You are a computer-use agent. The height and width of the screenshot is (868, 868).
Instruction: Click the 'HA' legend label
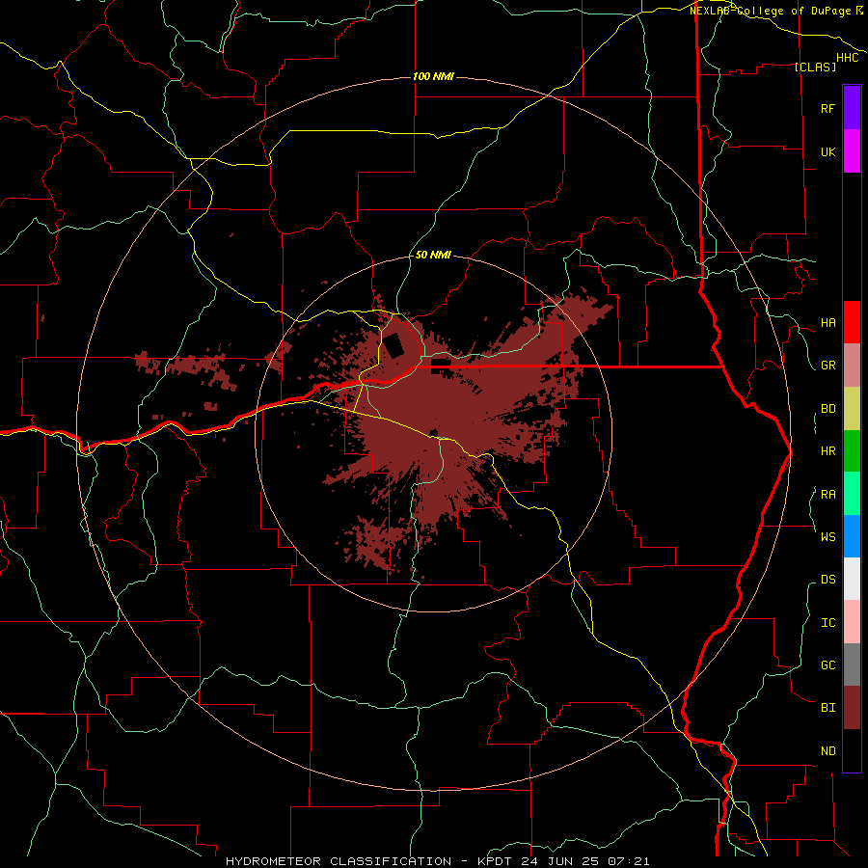click(828, 323)
